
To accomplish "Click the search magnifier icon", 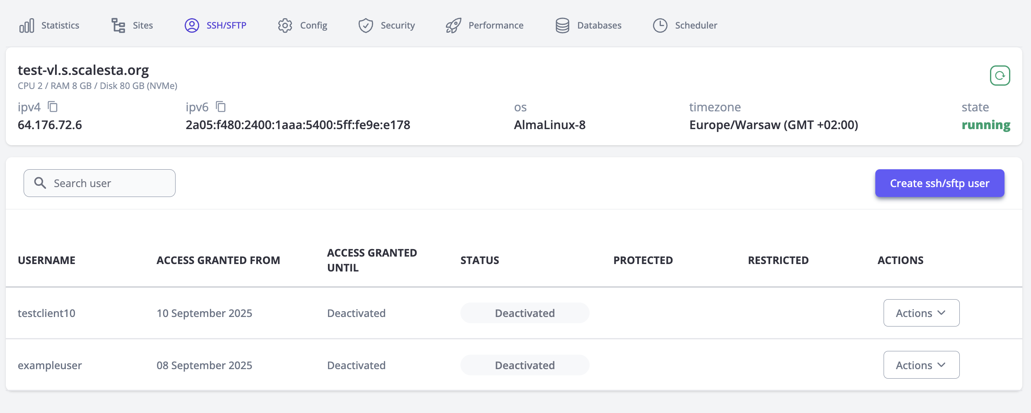I will coord(40,183).
